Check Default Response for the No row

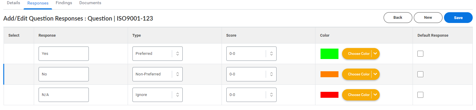click(x=420, y=74)
